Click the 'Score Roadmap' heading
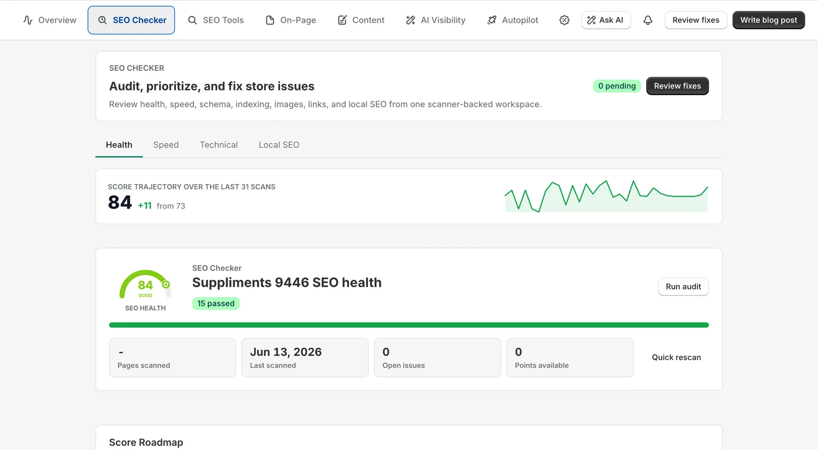 point(146,442)
